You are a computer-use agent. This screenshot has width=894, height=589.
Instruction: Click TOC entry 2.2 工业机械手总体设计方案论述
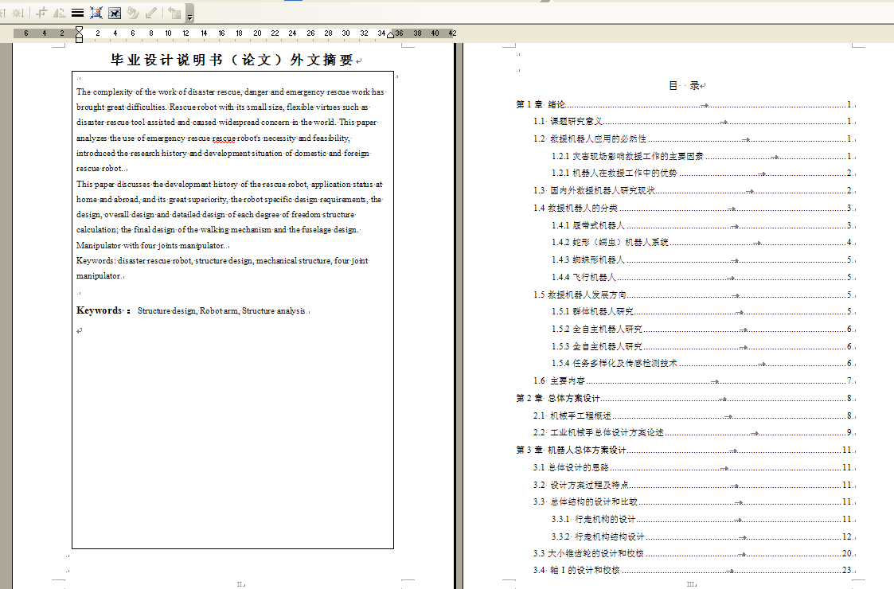click(x=692, y=432)
